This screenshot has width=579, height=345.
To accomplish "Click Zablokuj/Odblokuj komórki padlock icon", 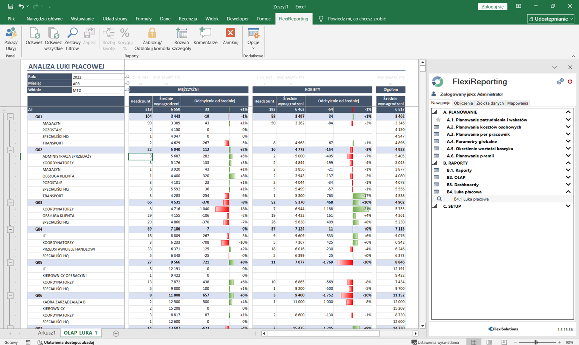I will point(152,34).
